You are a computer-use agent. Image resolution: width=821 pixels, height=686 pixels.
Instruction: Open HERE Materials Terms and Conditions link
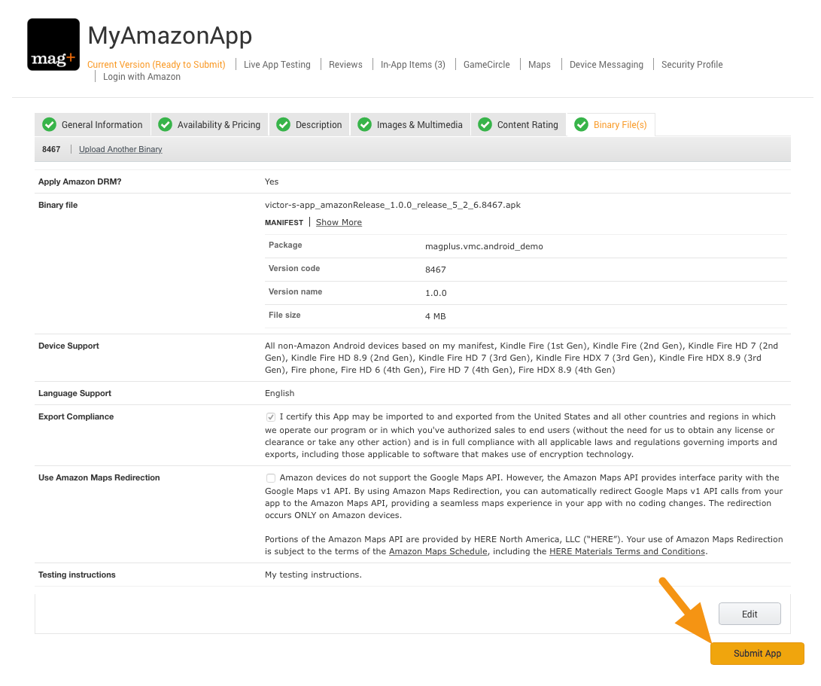point(627,551)
